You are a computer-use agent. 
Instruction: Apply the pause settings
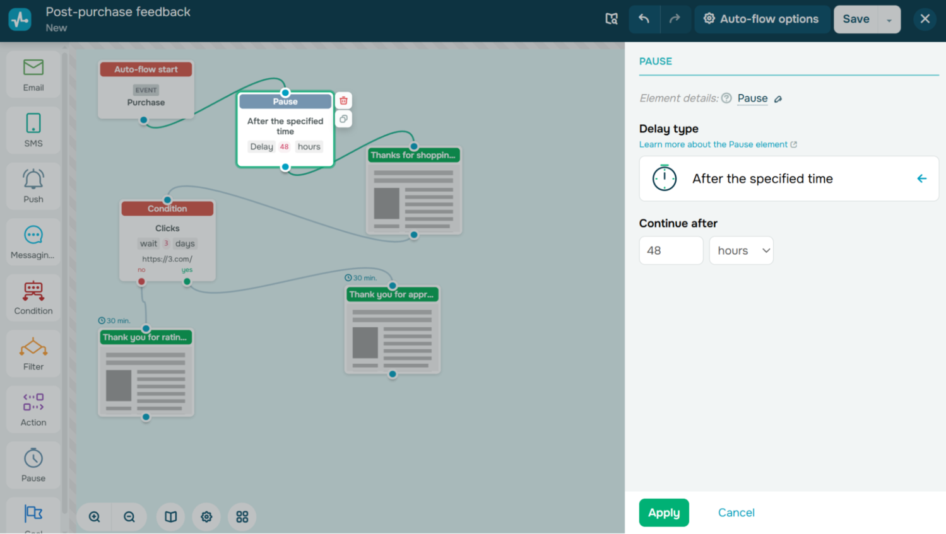click(664, 513)
